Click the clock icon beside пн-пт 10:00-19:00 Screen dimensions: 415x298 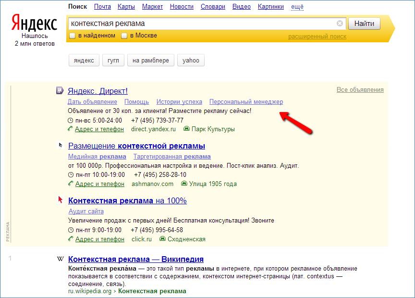71,175
